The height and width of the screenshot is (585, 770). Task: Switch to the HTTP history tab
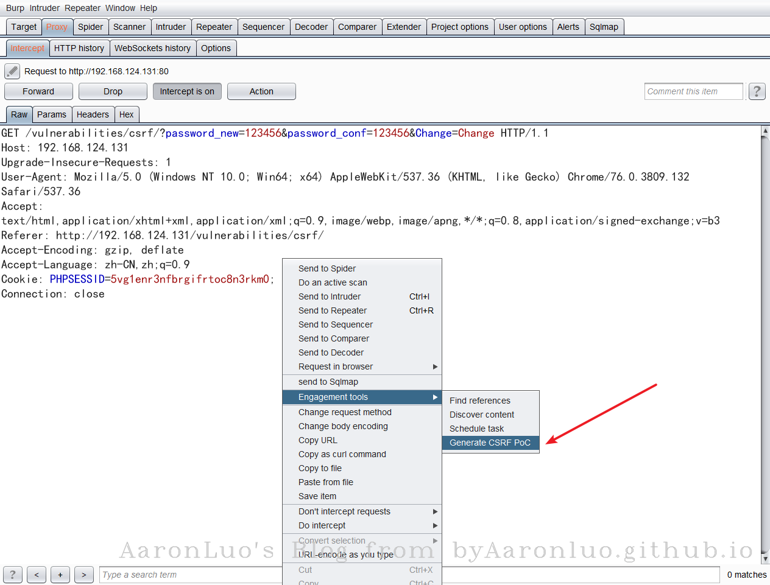79,48
